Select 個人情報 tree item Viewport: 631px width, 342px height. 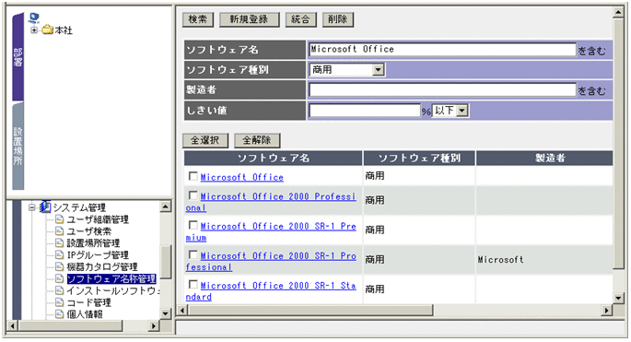coord(85,314)
